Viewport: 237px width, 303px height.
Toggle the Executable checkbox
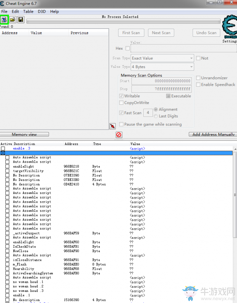click(x=168, y=96)
